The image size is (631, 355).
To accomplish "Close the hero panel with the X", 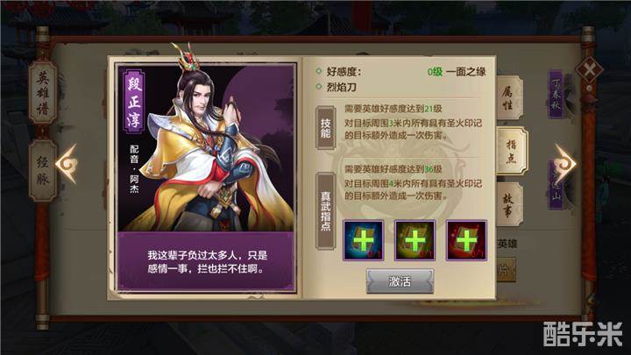I will coord(590,70).
